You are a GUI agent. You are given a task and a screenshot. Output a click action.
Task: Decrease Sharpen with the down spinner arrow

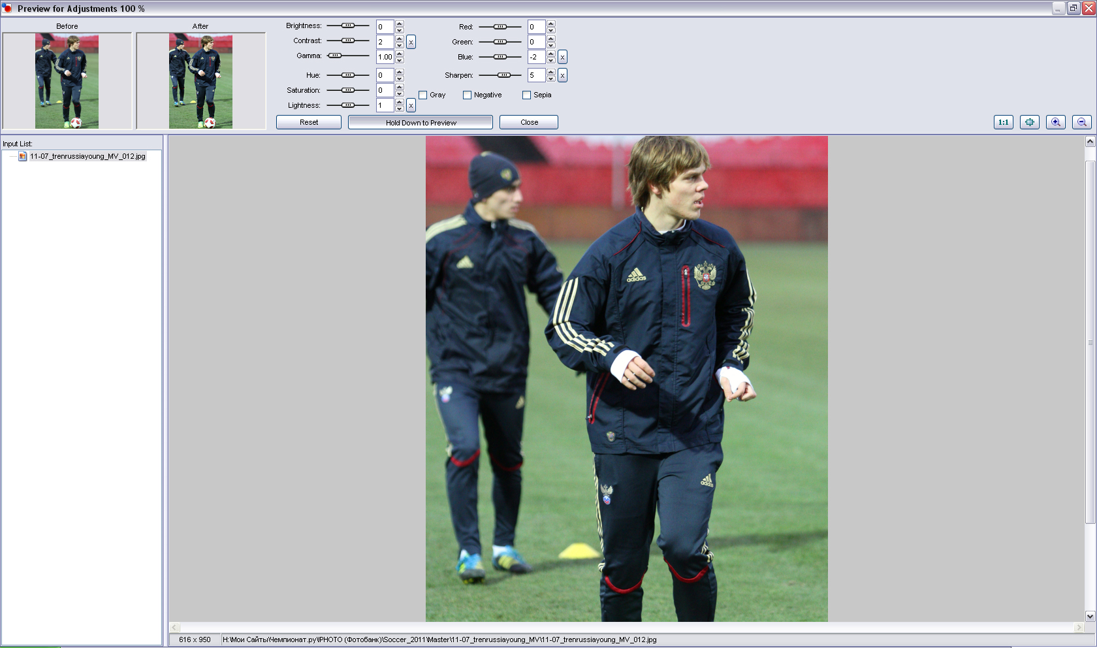coord(551,78)
